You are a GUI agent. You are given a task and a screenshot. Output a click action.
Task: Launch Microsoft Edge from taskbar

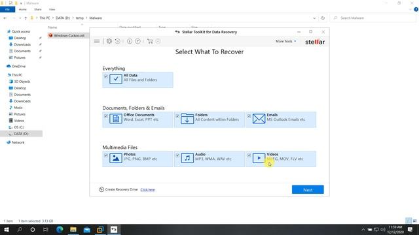pyautogui.click(x=60, y=229)
